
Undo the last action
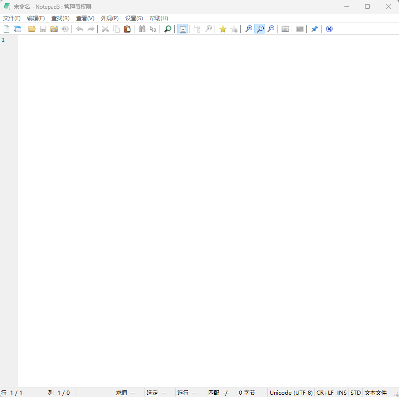coord(79,28)
